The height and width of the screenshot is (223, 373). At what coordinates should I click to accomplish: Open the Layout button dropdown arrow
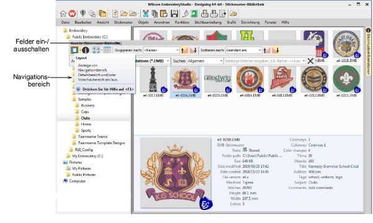[80, 50]
